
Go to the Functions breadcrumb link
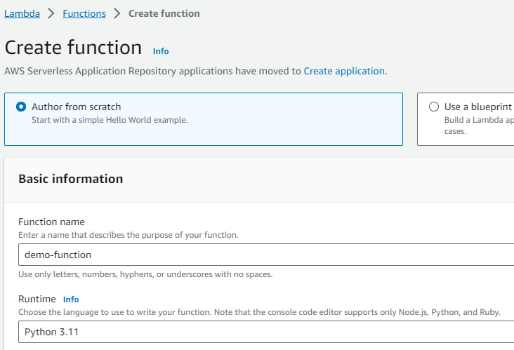(84, 13)
